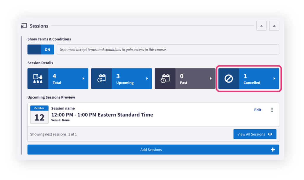This screenshot has width=304, height=180.
Task: Edit the October 12 session
Action: tap(258, 110)
